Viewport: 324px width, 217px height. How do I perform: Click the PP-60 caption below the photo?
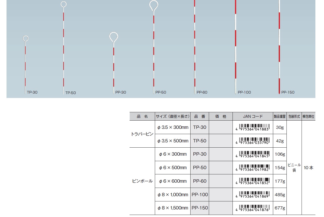(x=202, y=92)
